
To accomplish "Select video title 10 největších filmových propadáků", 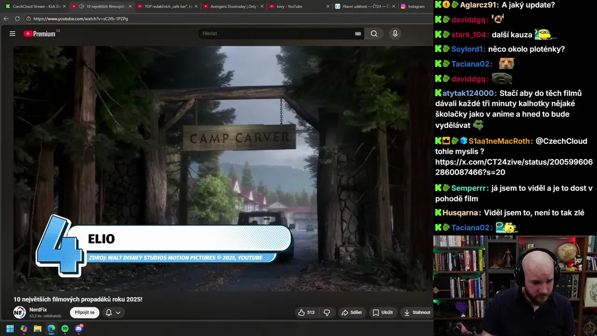I will (78, 299).
